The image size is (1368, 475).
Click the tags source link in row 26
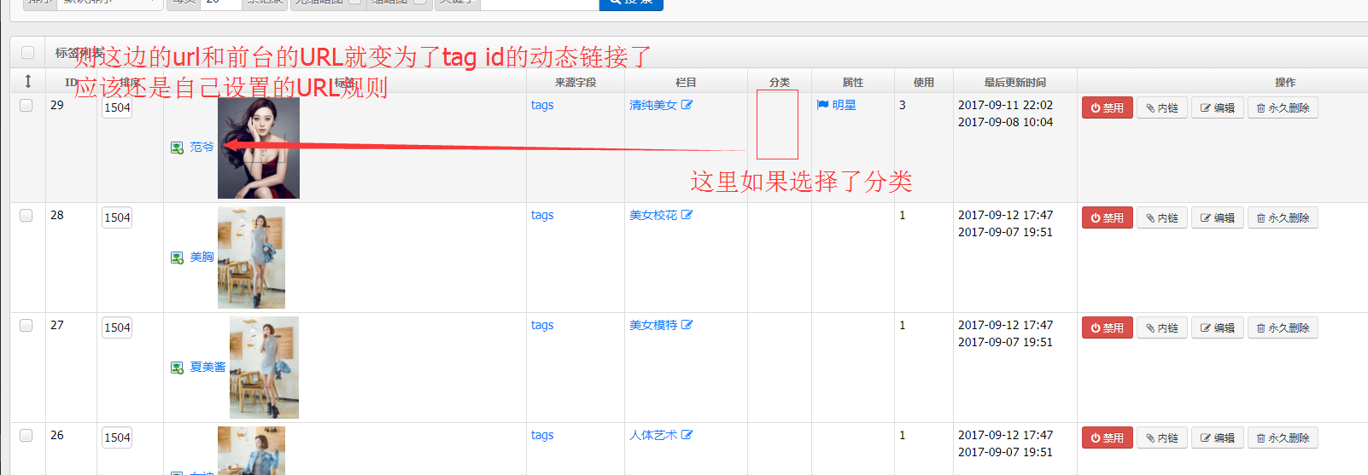coord(542,435)
